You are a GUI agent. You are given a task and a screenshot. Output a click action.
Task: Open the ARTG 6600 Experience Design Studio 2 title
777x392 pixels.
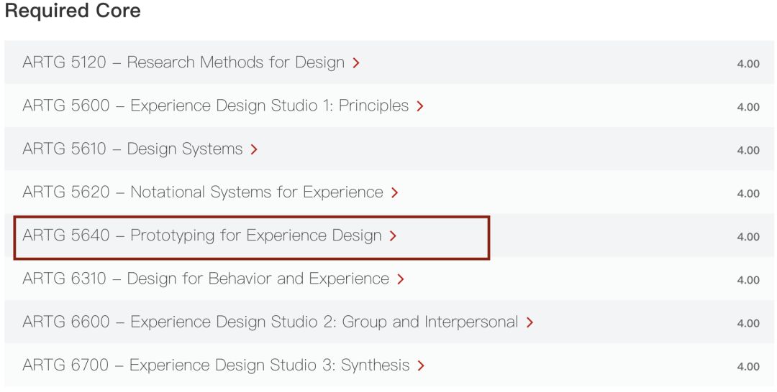tap(270, 322)
